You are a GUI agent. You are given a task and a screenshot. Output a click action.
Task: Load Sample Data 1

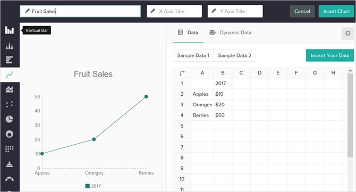(x=193, y=55)
